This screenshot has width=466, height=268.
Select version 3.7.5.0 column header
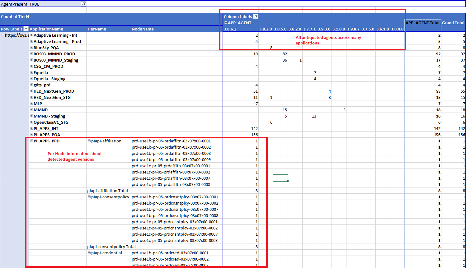368,29
